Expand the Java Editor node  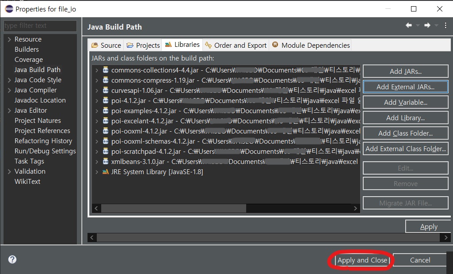(x=9, y=110)
